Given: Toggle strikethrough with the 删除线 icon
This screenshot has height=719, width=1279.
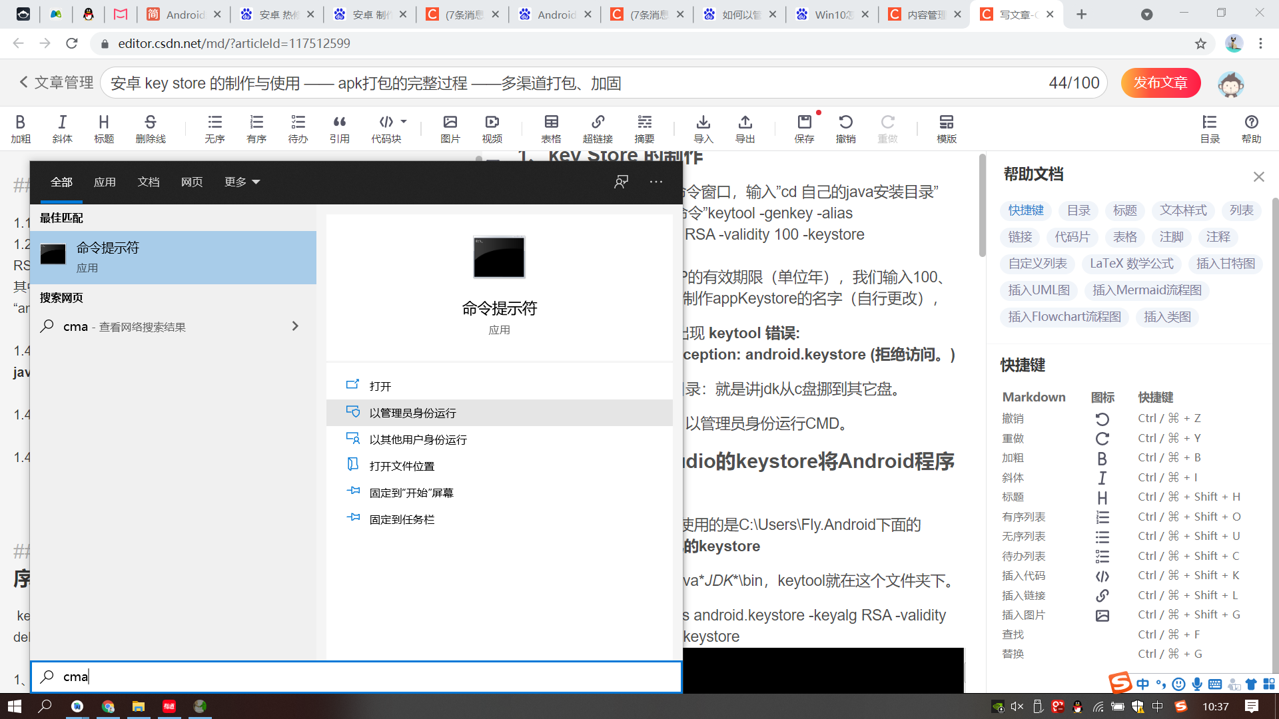Looking at the screenshot, I should [150, 128].
